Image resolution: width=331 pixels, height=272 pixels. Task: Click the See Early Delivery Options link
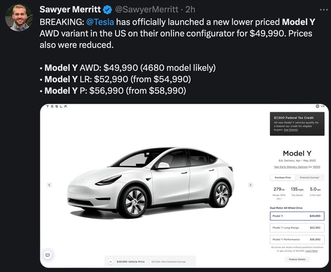(290, 167)
